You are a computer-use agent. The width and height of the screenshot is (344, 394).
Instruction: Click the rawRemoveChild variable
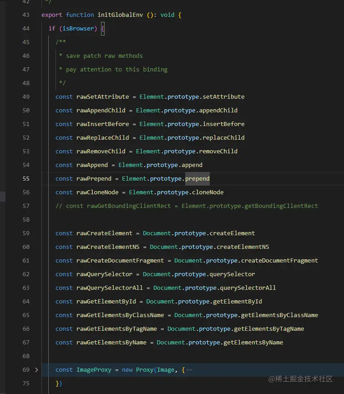[101, 151]
